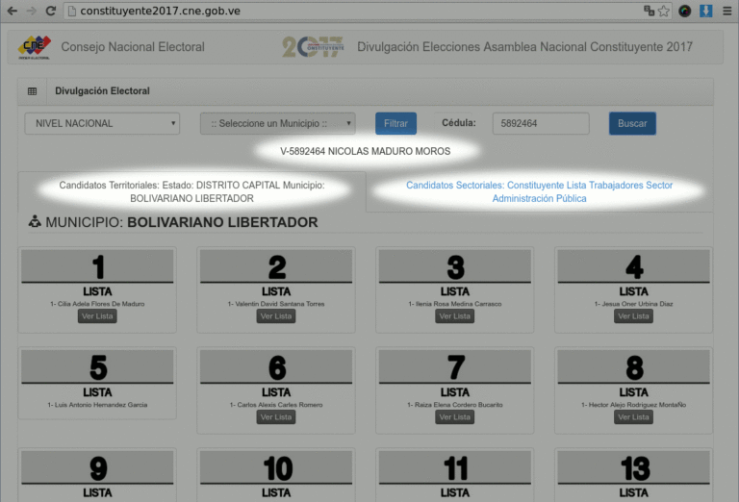Click the Lista 13 number banner

[633, 467]
